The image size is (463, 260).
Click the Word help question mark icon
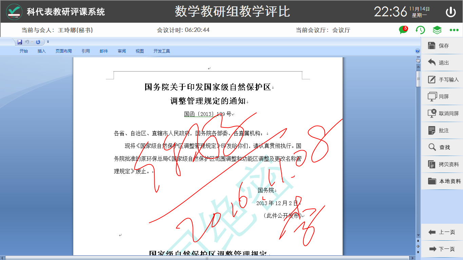point(418,51)
